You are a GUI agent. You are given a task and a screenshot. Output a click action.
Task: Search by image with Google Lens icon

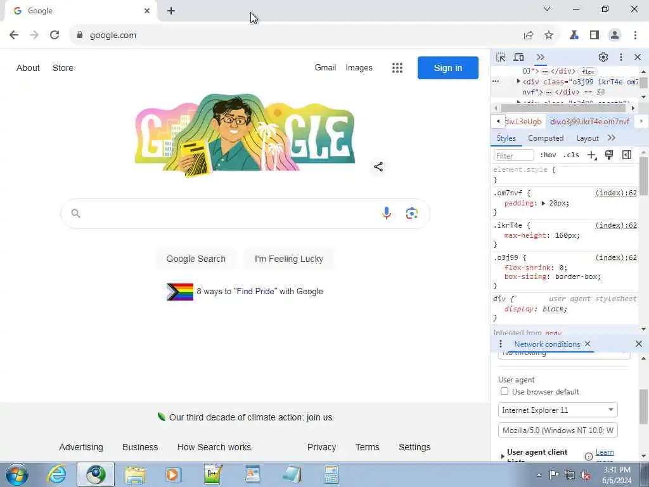(x=411, y=213)
